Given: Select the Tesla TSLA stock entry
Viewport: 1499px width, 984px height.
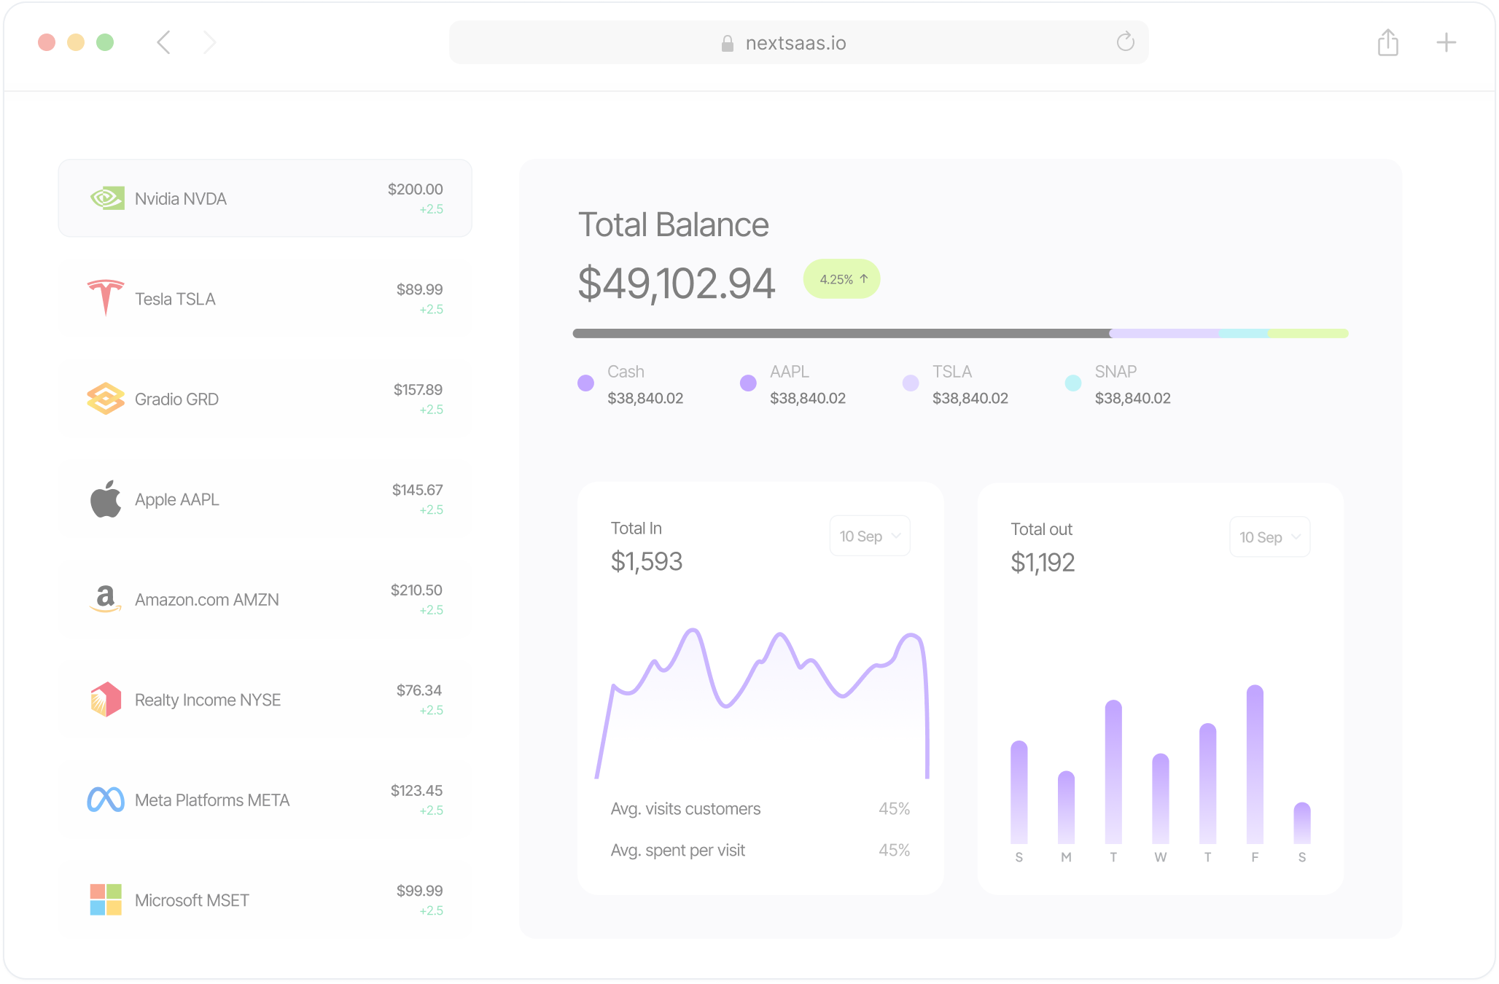Looking at the screenshot, I should tap(265, 298).
